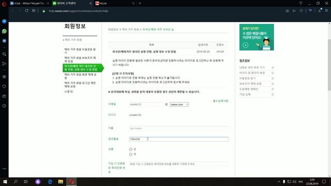Go back via 해외 거주 회원 sidebar link

click(x=72, y=40)
